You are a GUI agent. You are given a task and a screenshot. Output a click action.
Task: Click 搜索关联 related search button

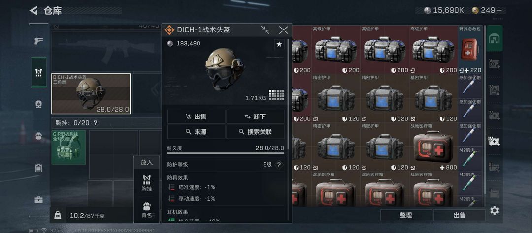pyautogui.click(x=256, y=132)
